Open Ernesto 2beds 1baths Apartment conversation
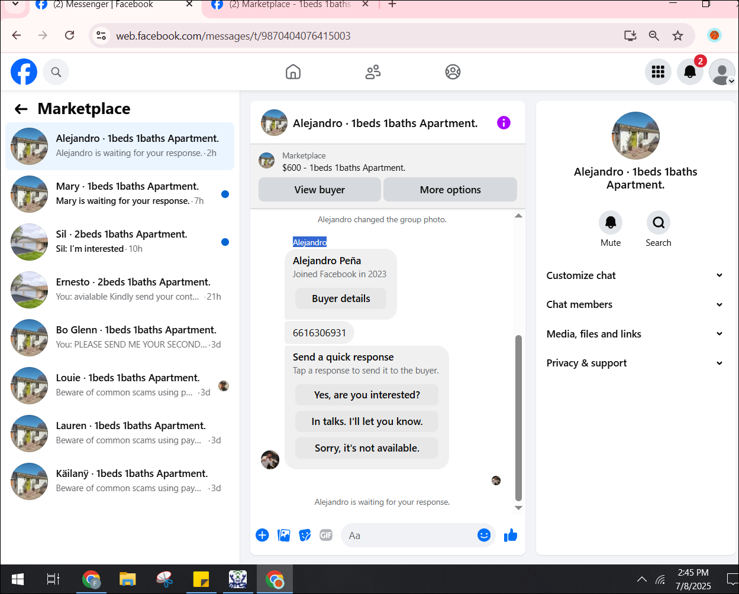 (x=120, y=290)
